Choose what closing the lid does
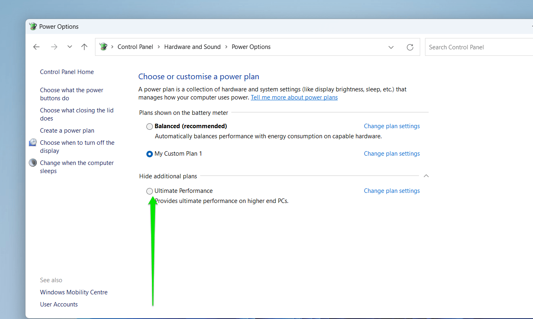533x319 pixels. (x=77, y=114)
